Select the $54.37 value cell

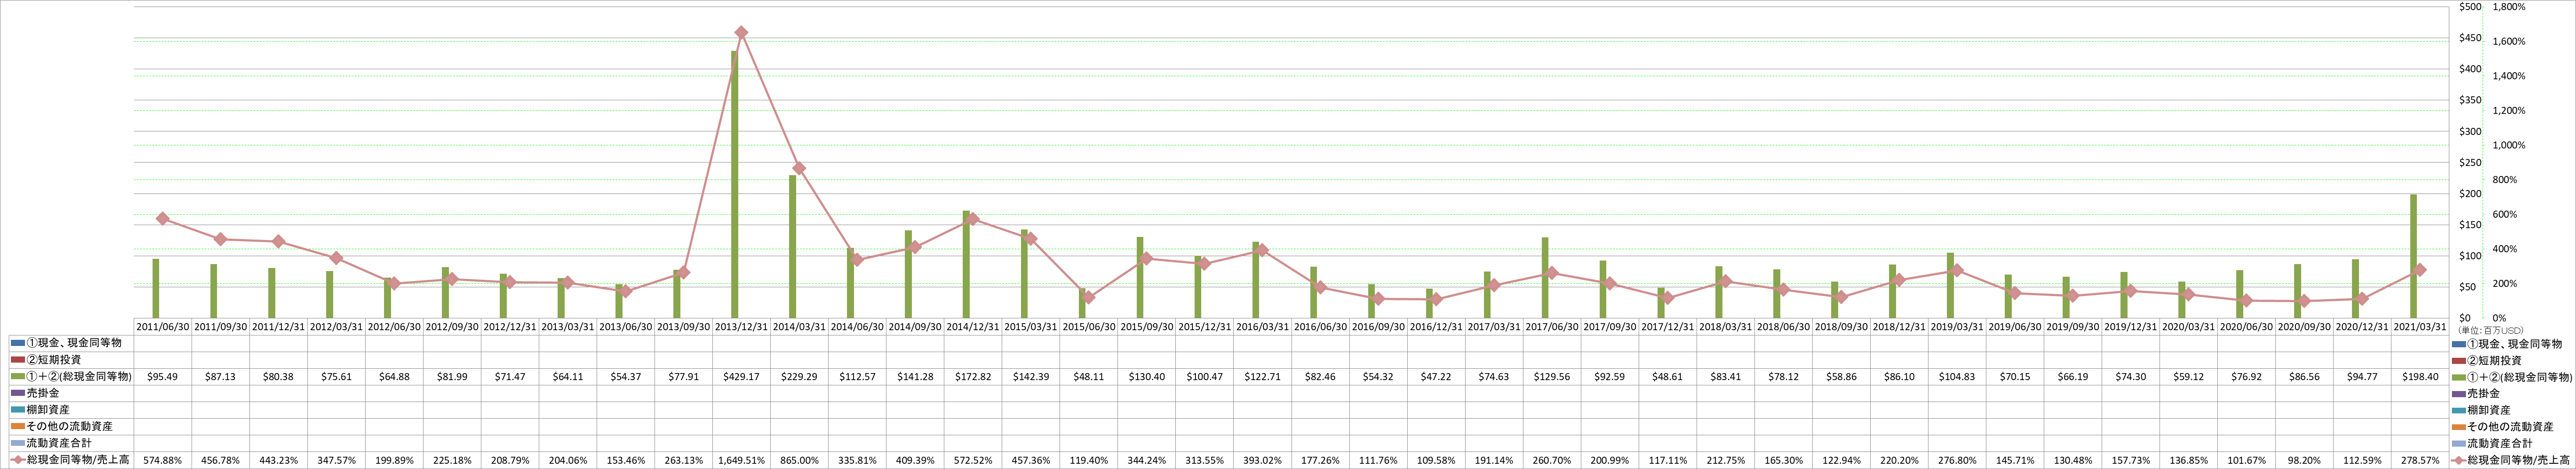[626, 376]
